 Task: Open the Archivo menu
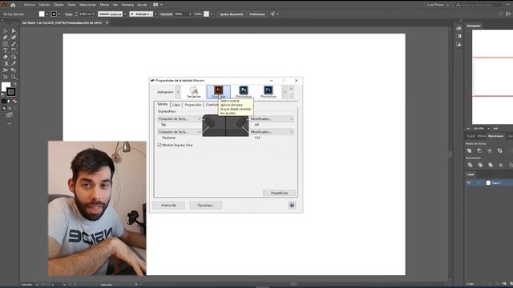[x=30, y=5]
